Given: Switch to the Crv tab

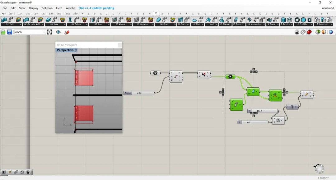Looking at the screenshot, I should pos(35,14).
